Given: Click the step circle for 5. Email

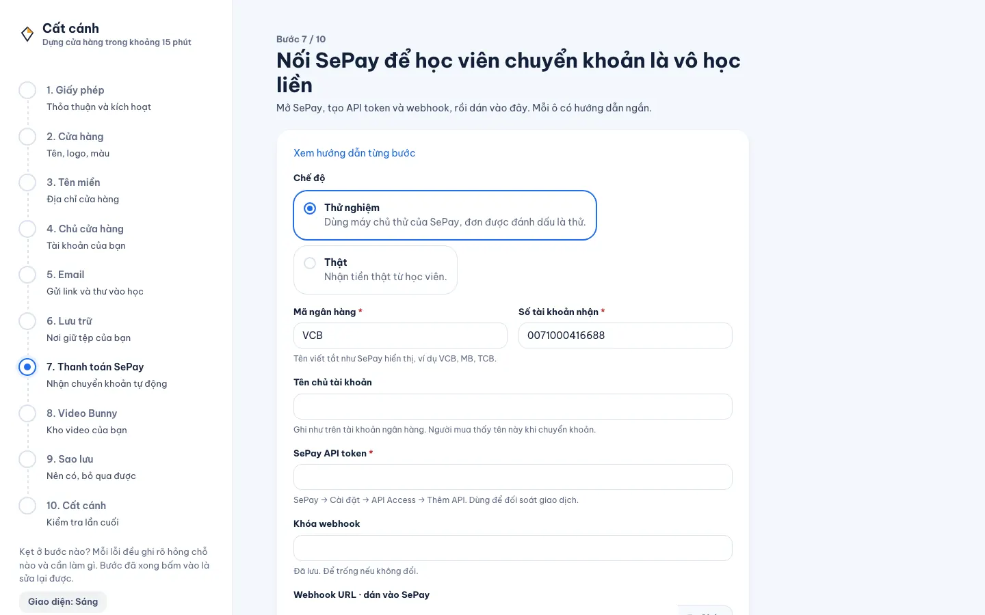Looking at the screenshot, I should tap(27, 275).
